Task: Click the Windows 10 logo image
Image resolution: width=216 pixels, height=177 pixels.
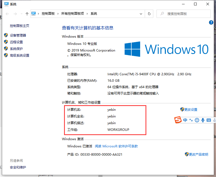Action: 166,49
